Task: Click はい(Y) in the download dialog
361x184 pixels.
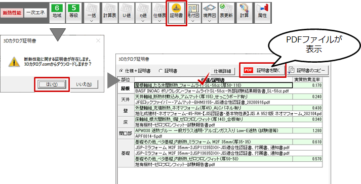Action: 52,84
